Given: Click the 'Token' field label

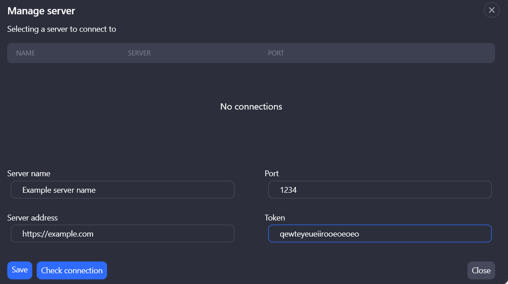Looking at the screenshot, I should pyautogui.click(x=275, y=218).
